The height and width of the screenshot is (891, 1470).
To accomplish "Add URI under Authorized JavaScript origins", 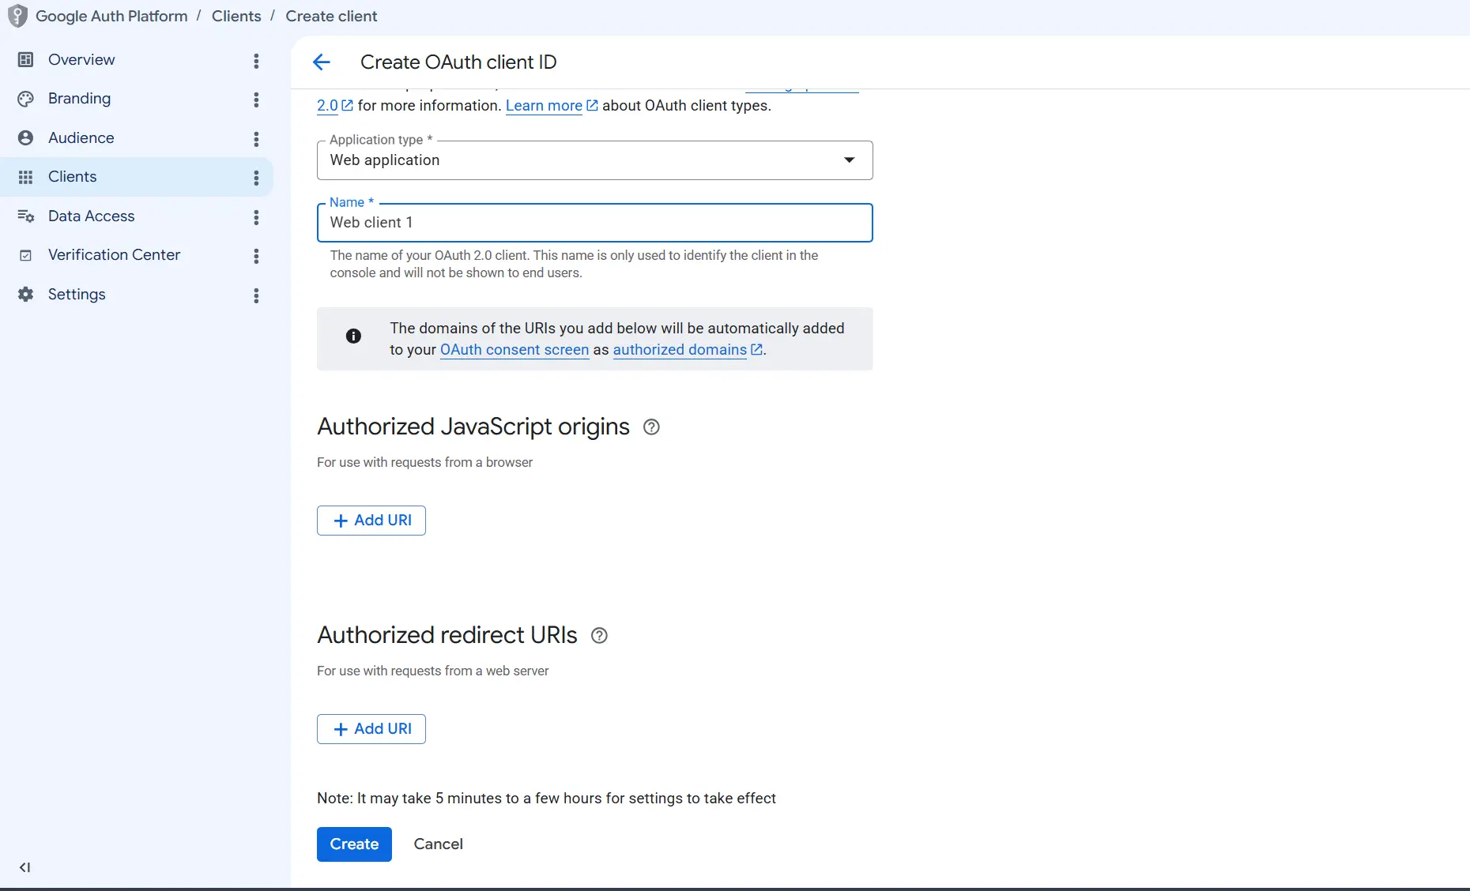I will [x=371, y=521].
